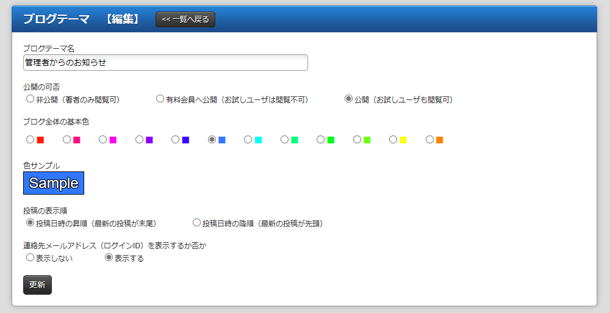Screen dimensions: 610x313
Task: Choose the pink base color
Action: [x=66, y=140]
